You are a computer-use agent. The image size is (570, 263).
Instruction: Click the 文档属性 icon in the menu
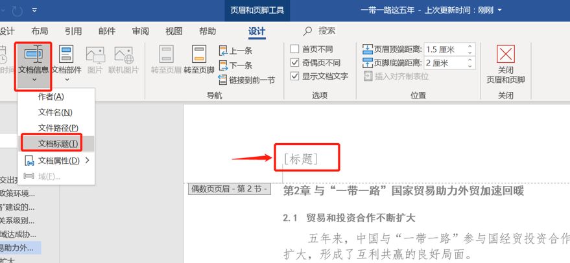pos(29,160)
